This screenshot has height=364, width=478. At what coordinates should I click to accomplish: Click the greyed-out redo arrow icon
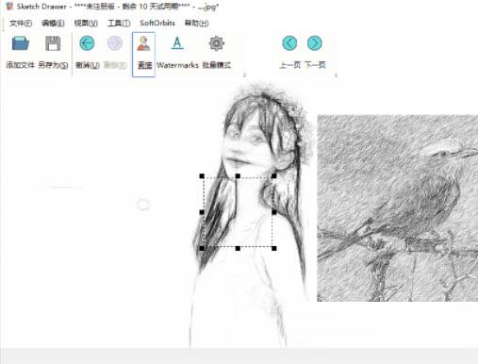coord(115,43)
